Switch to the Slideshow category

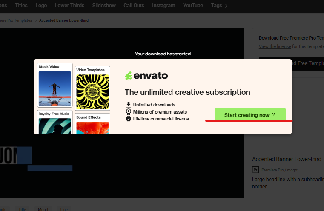point(104,6)
